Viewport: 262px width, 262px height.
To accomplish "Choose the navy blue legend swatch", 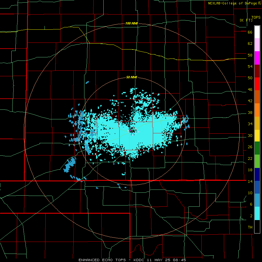I will 257,174.
